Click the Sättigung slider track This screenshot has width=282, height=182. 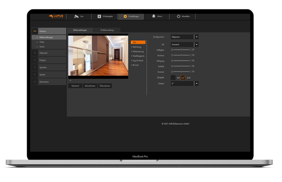point(181,61)
